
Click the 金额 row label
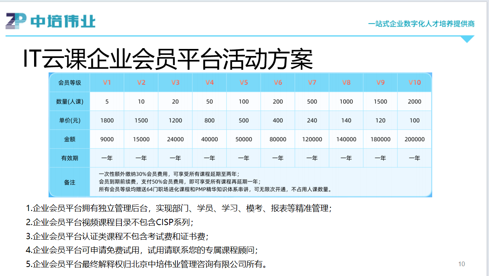point(69,139)
